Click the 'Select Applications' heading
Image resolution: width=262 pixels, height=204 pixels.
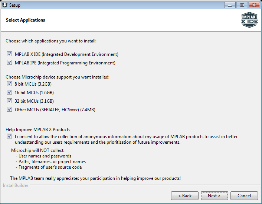point(25,20)
